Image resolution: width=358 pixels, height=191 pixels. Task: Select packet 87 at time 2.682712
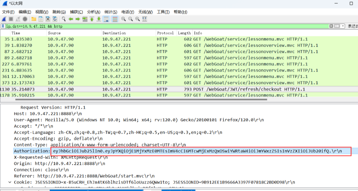tap(179, 52)
